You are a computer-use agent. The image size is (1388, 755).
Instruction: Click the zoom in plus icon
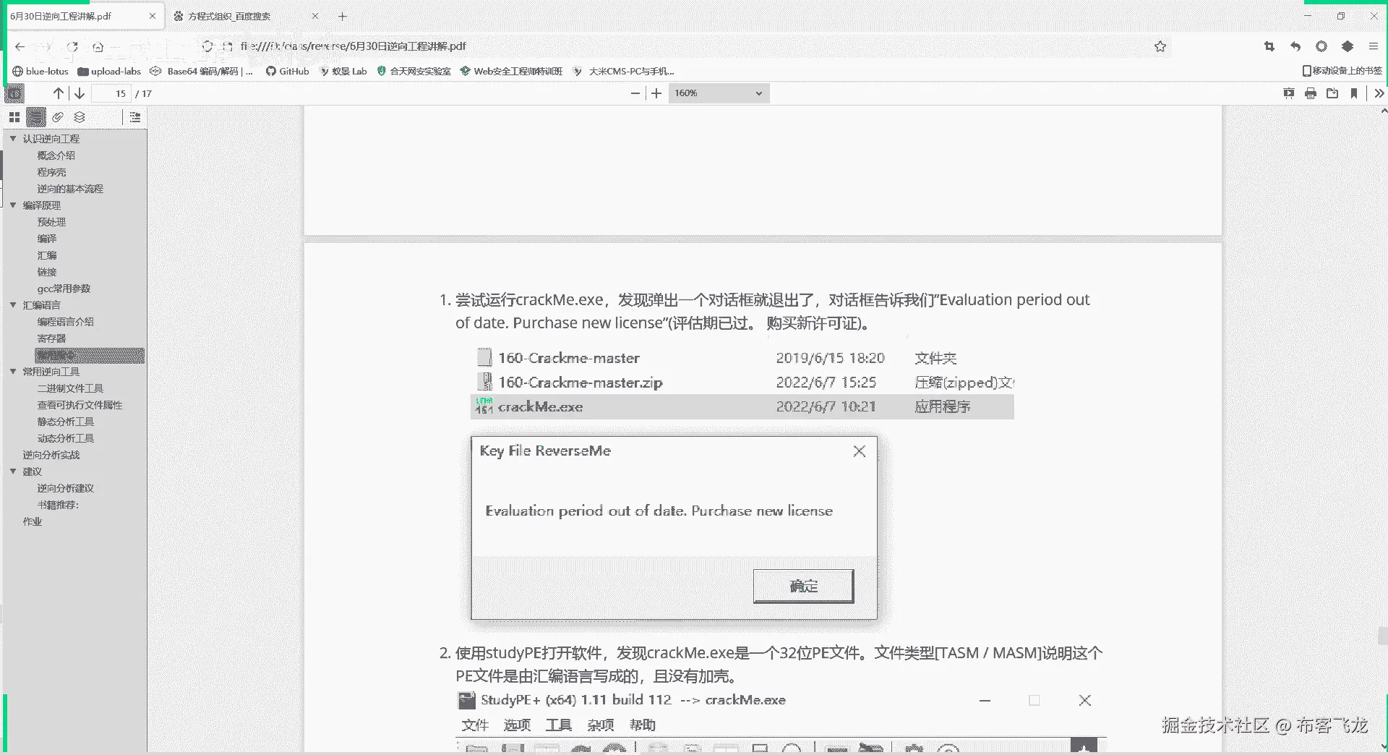tap(656, 93)
